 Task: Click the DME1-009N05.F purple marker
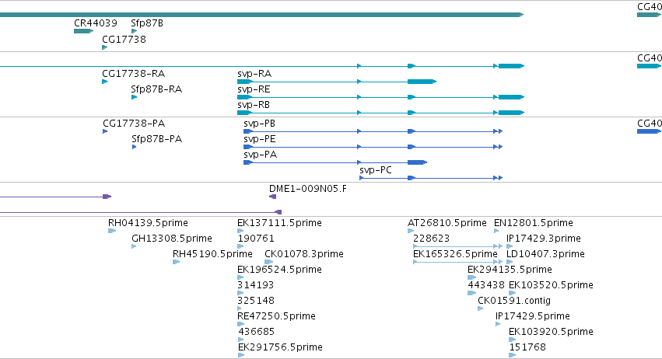coord(273,197)
